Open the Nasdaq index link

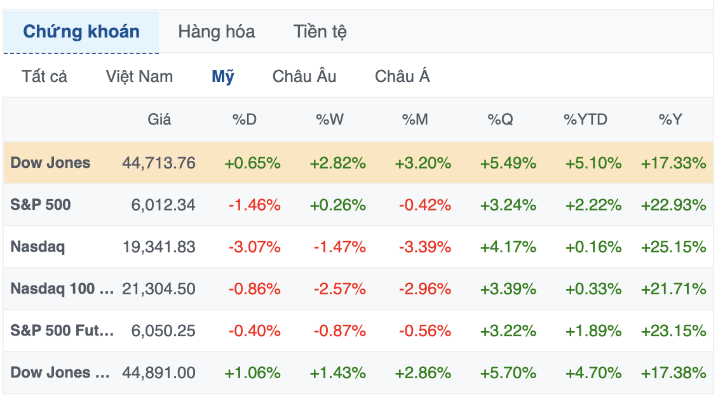(37, 247)
